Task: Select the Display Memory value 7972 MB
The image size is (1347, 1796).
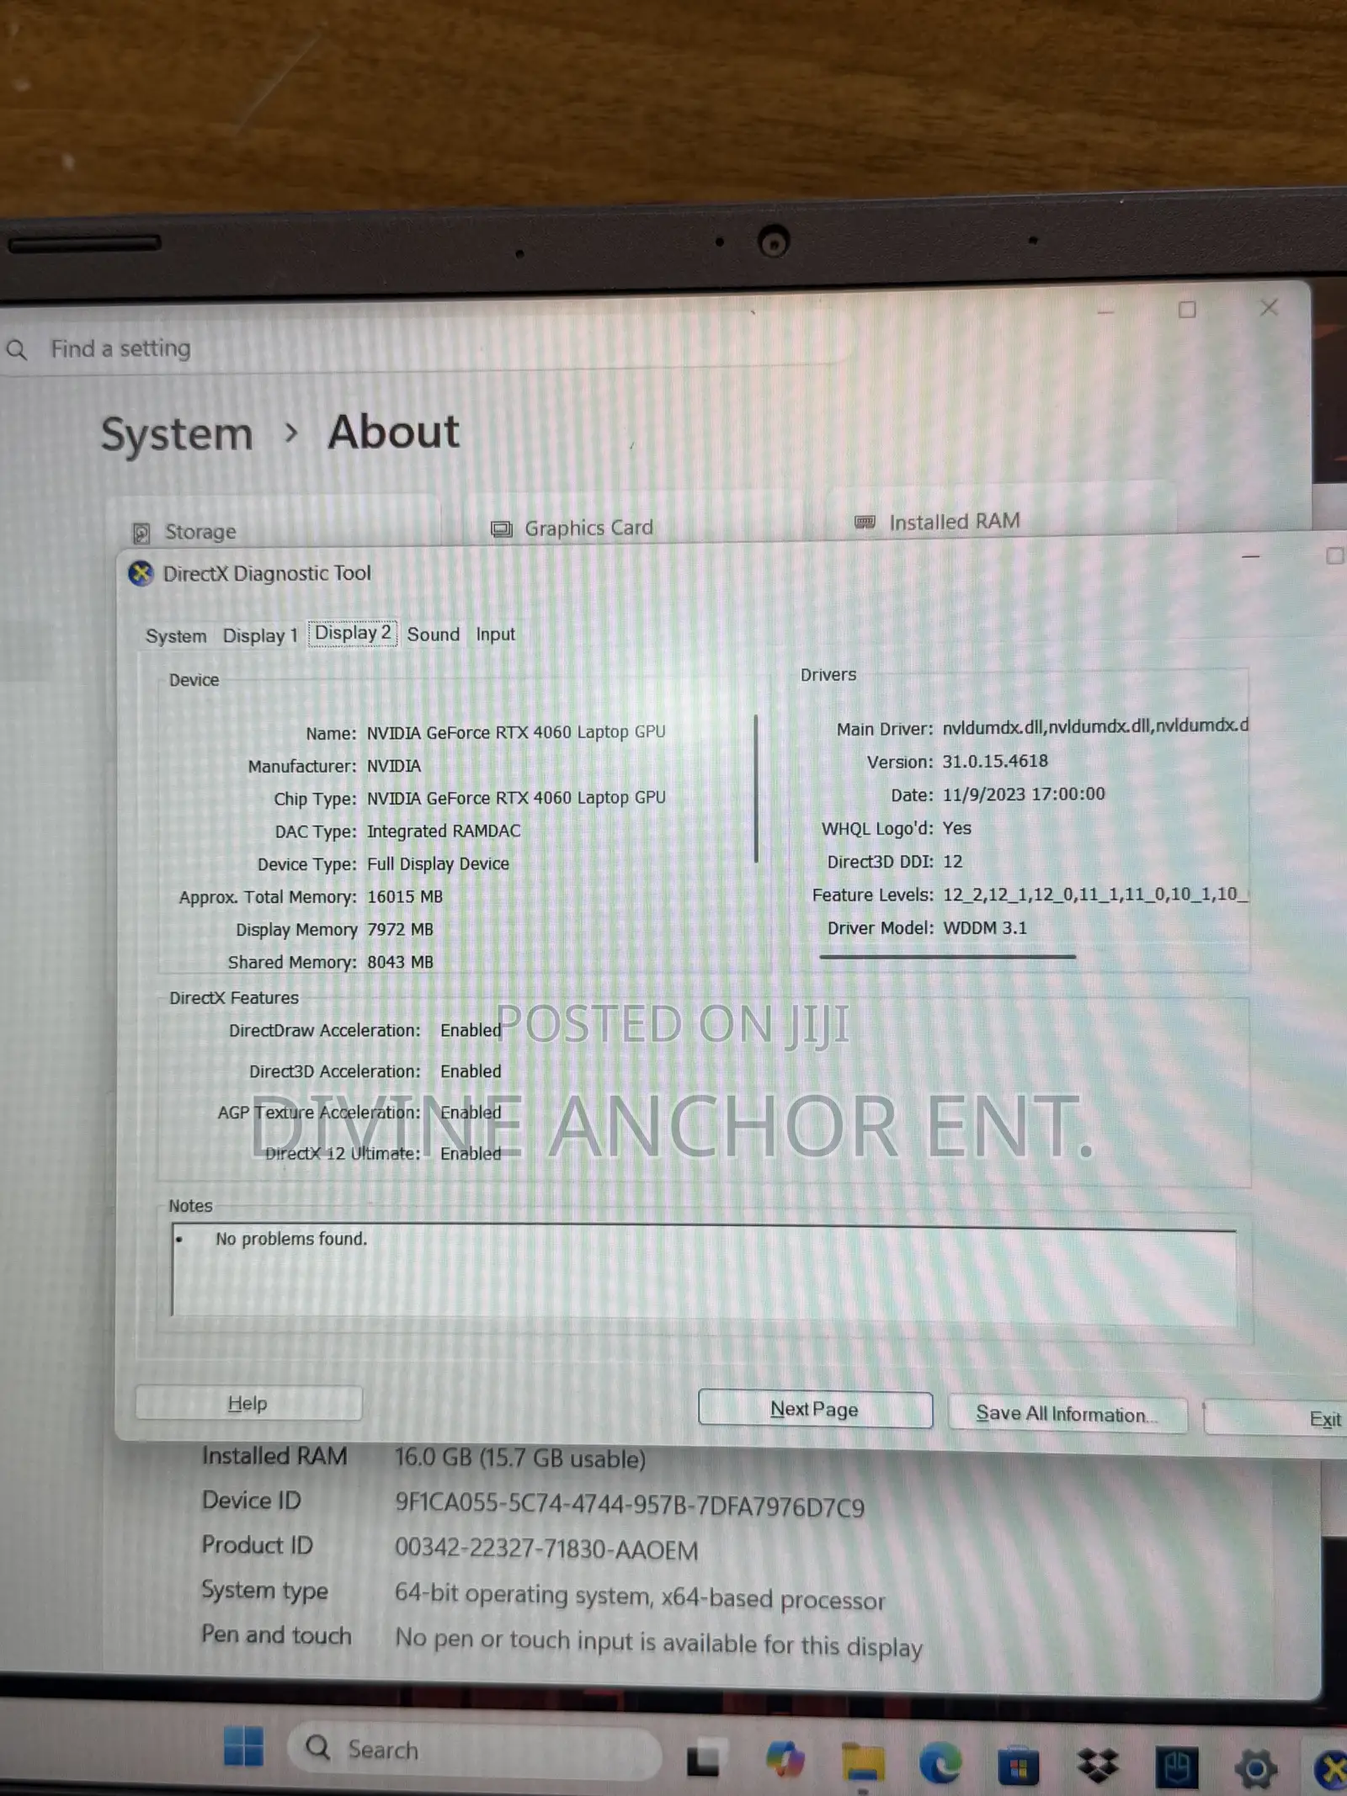Action: pyautogui.click(x=400, y=930)
